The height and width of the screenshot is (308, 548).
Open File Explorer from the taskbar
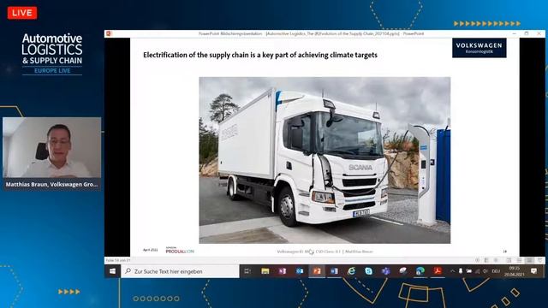[265, 271]
